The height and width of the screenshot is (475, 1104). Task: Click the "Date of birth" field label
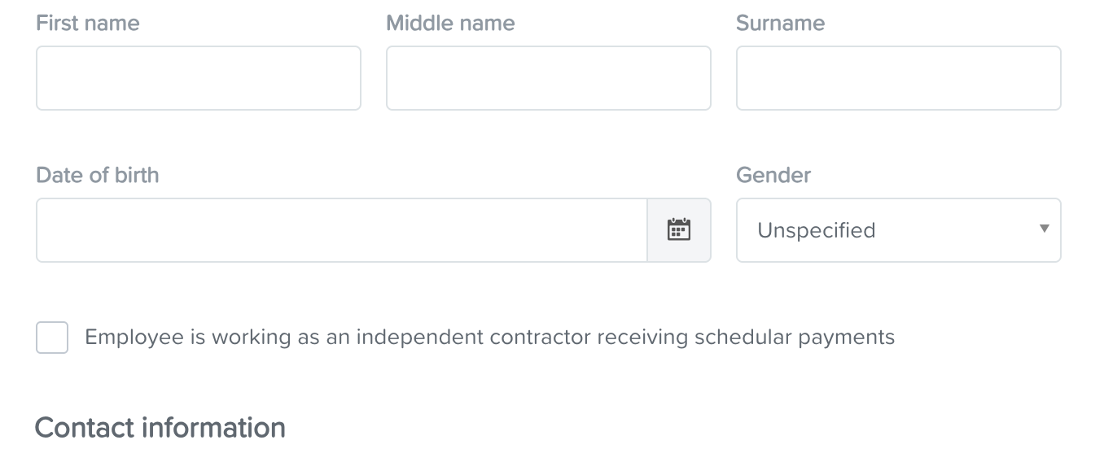click(98, 175)
